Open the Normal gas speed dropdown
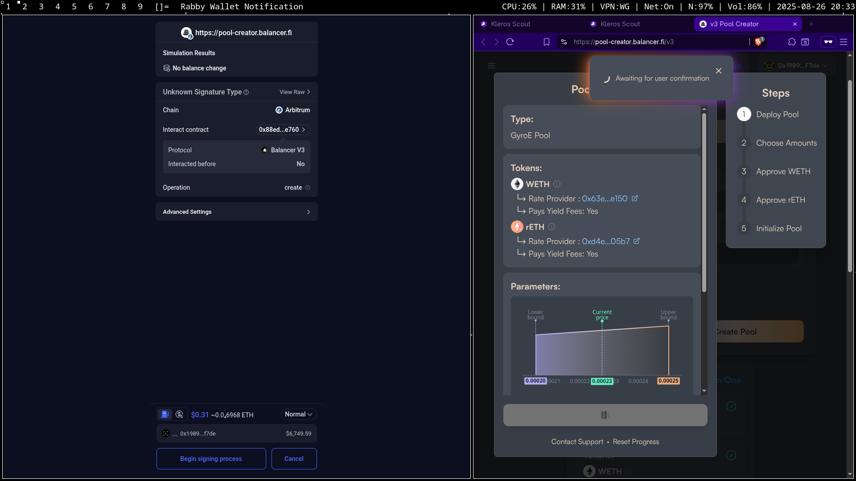 point(299,414)
